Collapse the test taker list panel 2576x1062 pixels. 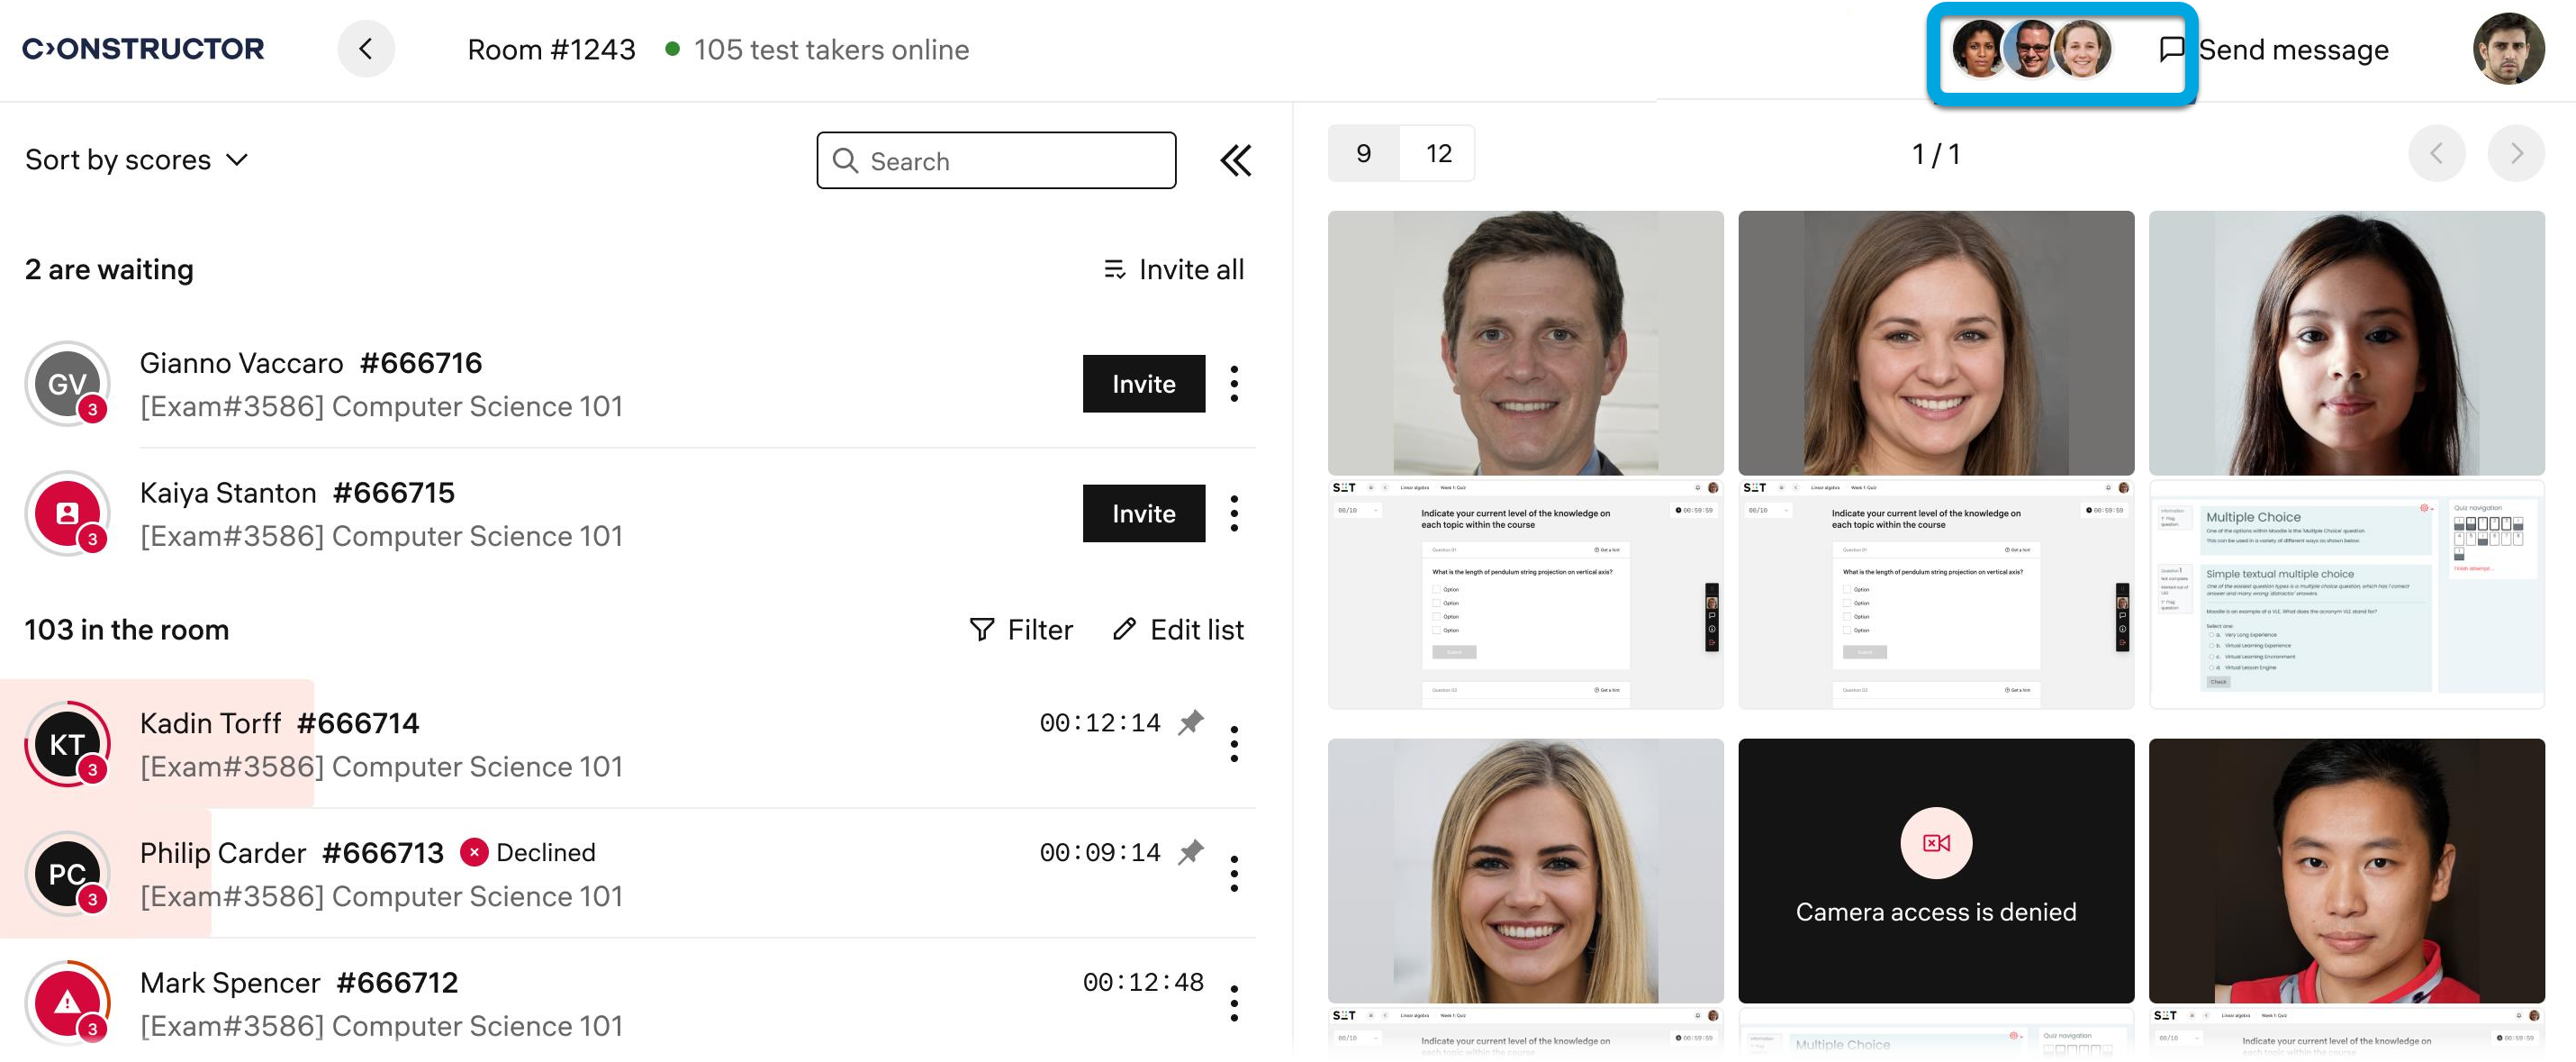tap(1235, 160)
